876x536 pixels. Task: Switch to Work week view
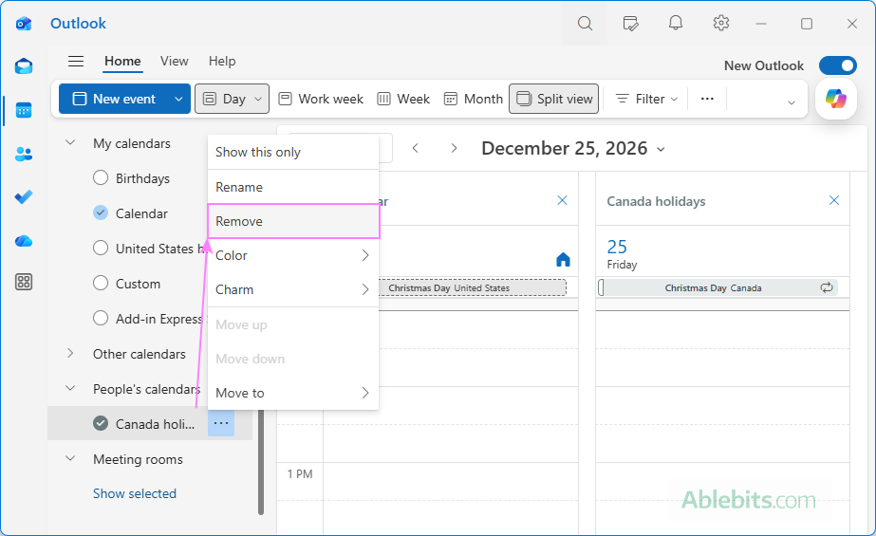coord(321,99)
